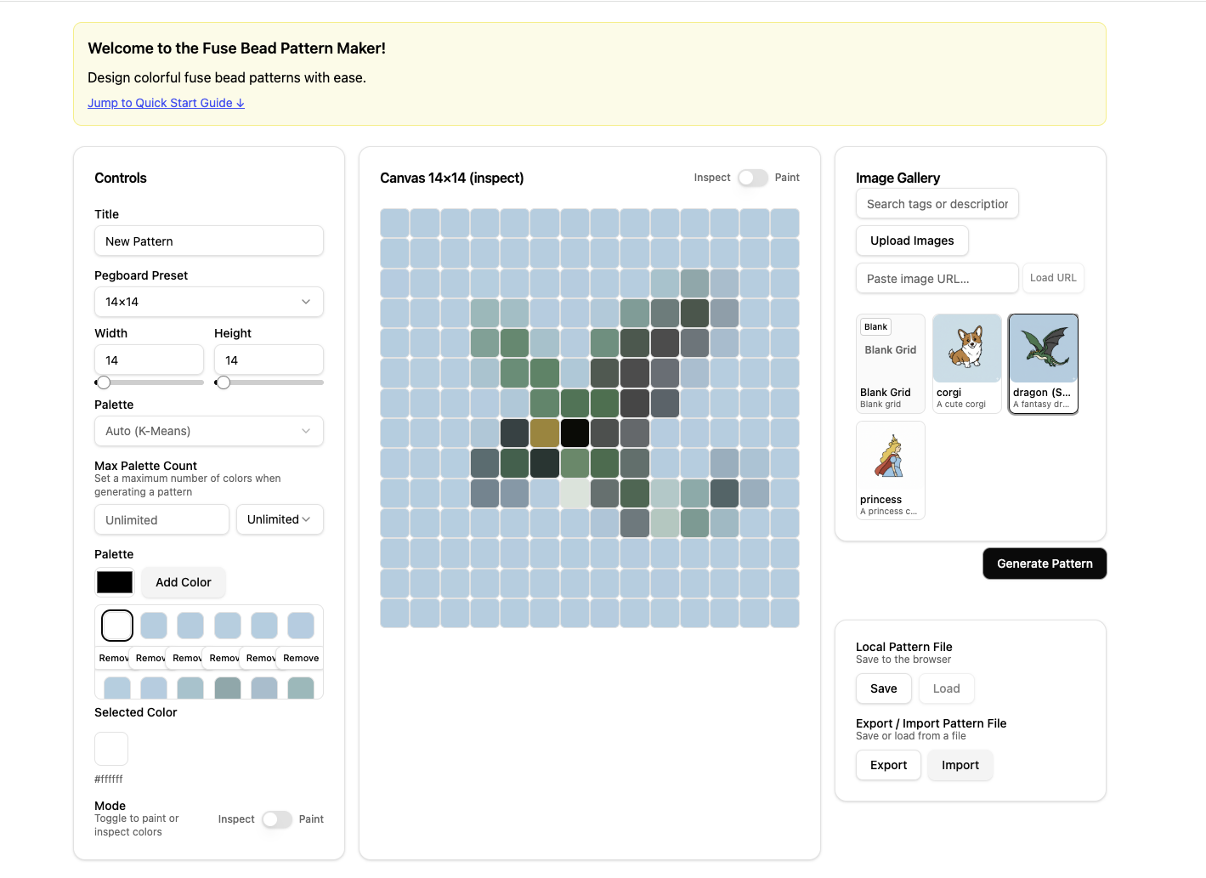Viewport: 1206px width, 878px height.
Task: Click Add Color in the Palette section
Action: [x=183, y=582]
